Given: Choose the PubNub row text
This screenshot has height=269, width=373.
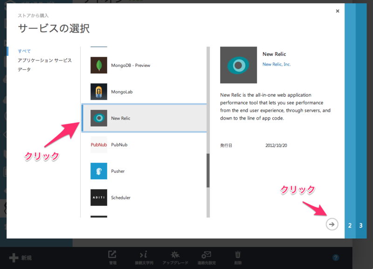Looking at the screenshot, I should 119,145.
